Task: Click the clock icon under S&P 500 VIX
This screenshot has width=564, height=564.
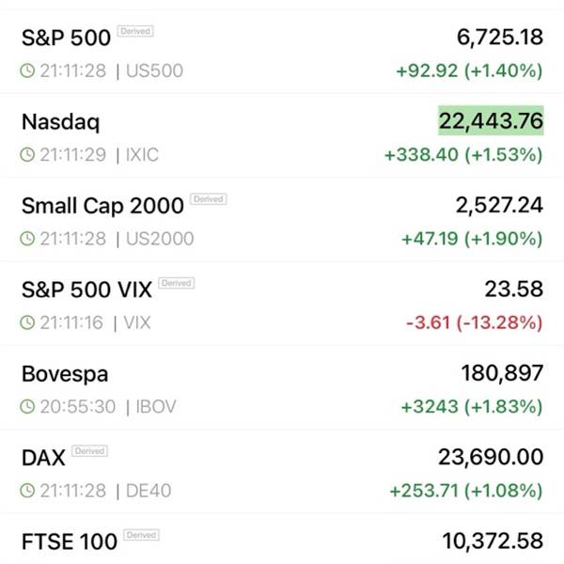Action: 27,323
